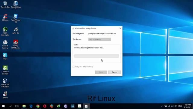193x109 pixels.
Task: Select the Format Factory desktop icon
Action: (x=5, y=44)
